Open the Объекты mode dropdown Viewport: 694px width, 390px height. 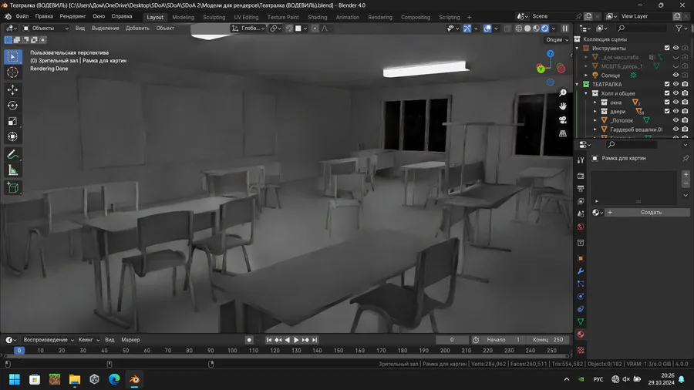45,29
